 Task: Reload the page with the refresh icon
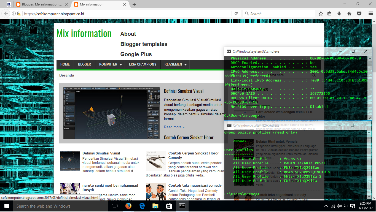tap(236, 13)
